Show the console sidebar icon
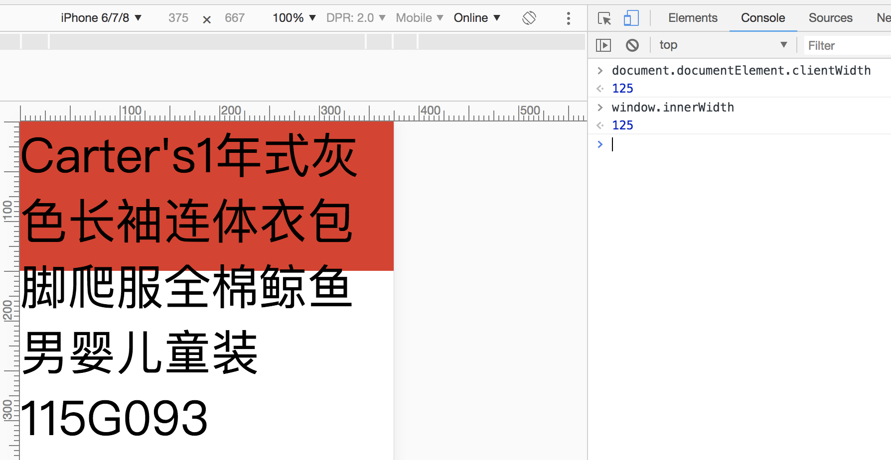891x460 pixels. 603,45
